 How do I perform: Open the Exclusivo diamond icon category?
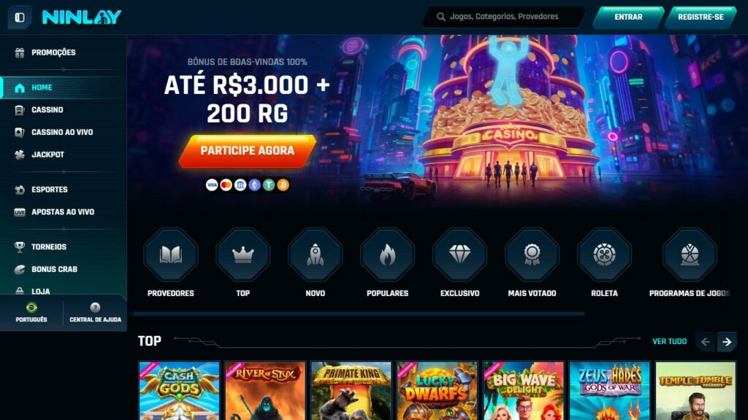point(460,254)
